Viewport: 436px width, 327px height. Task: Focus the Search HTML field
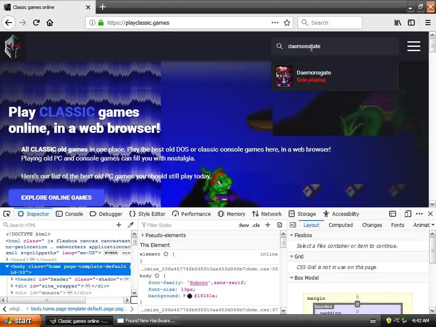coord(57,225)
